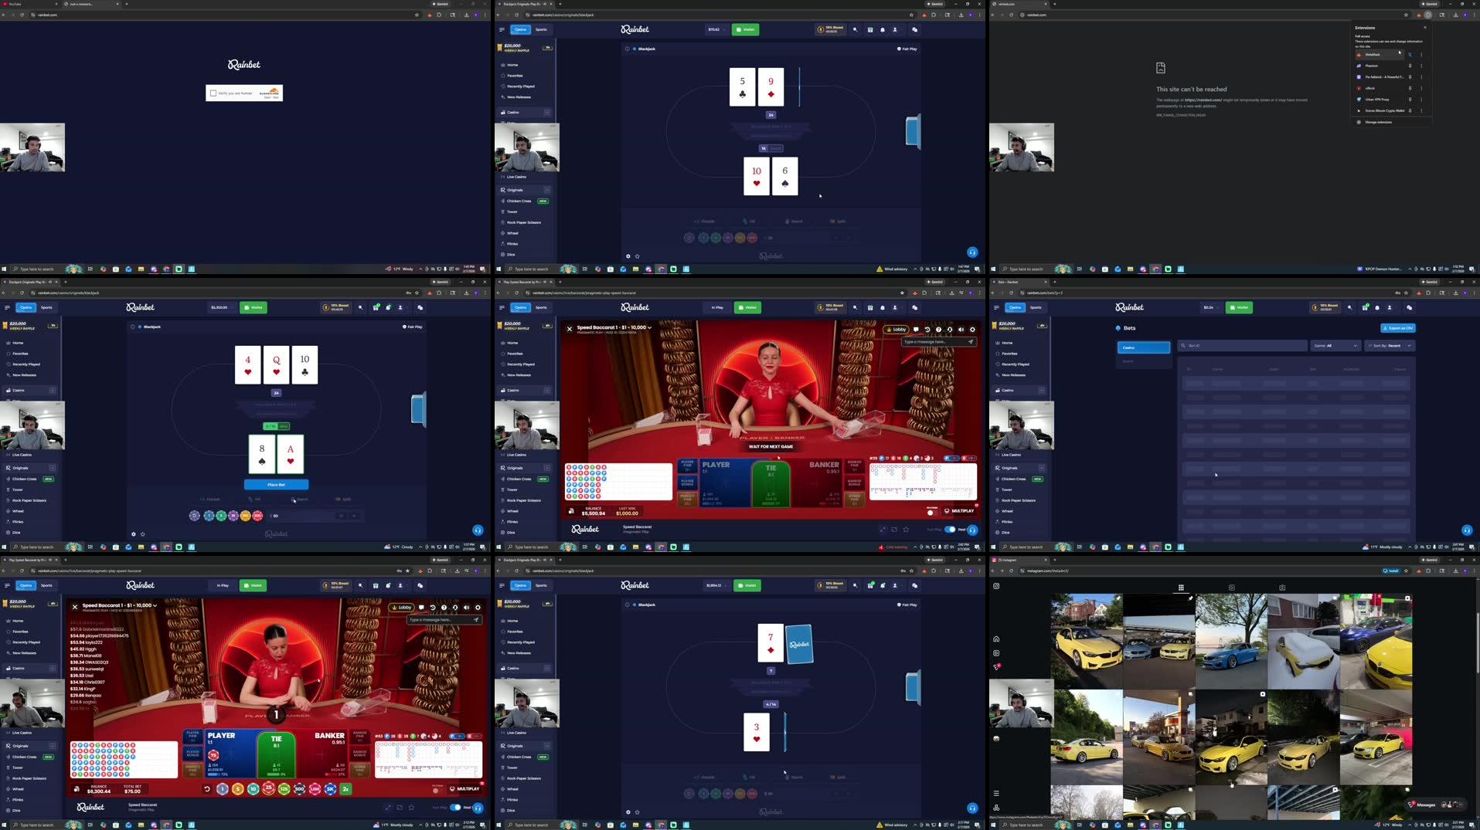Open the notification bell in Rainbet header
The image size is (1480, 830).
click(882, 29)
